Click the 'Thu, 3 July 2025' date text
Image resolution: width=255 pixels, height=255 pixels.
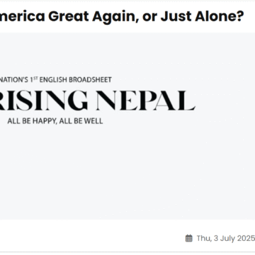coord(226,238)
